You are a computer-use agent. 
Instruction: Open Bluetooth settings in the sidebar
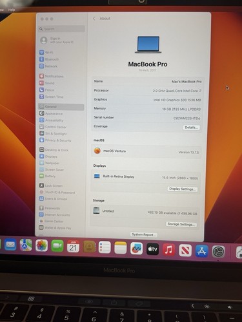tap(49, 59)
